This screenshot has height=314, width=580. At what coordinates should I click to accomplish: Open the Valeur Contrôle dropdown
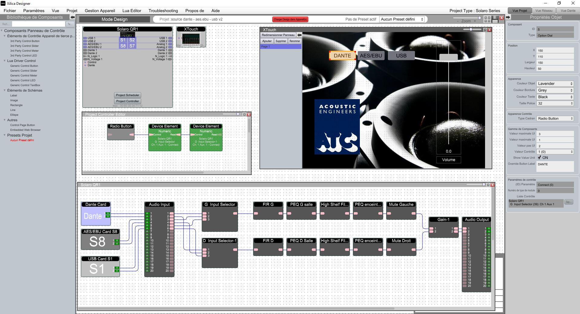pos(555,152)
